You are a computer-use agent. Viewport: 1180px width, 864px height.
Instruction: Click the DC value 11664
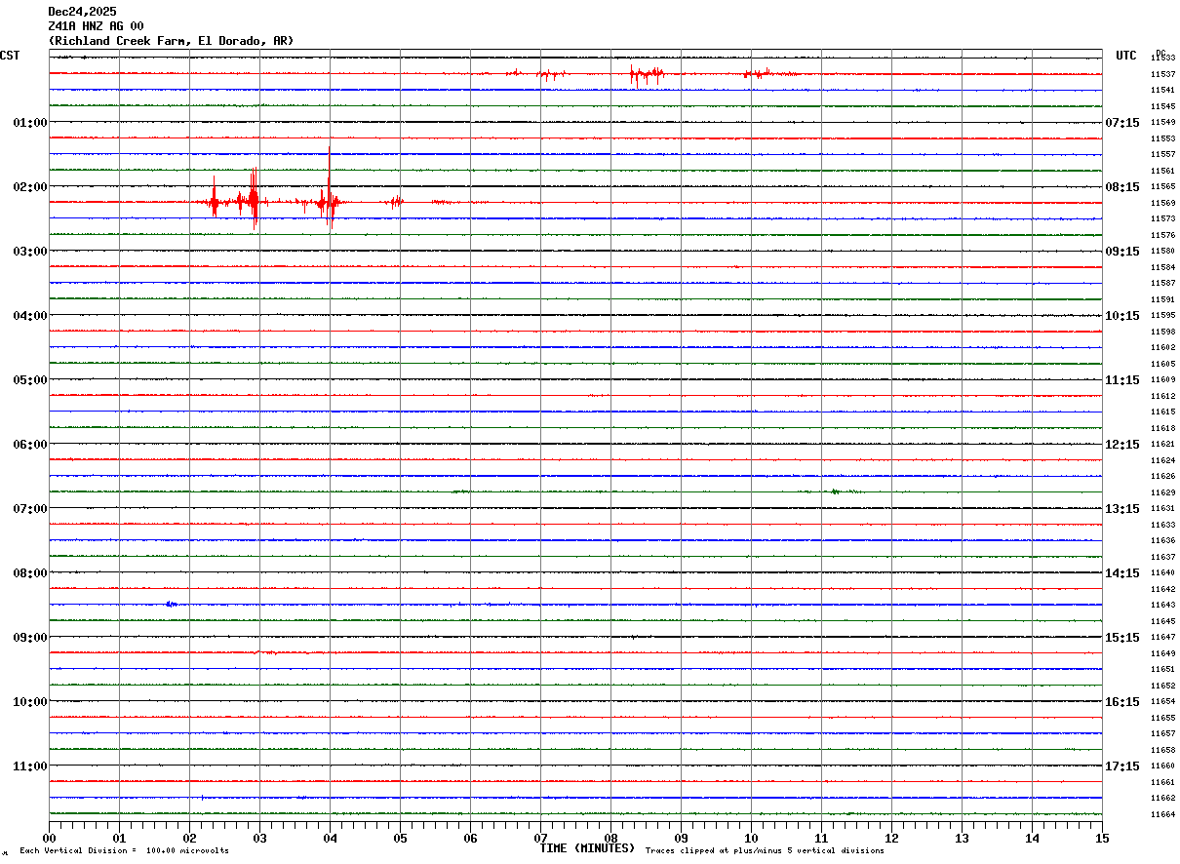[1162, 814]
